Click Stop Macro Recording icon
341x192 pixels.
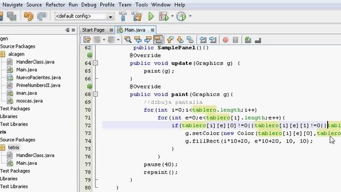(x=236, y=39)
